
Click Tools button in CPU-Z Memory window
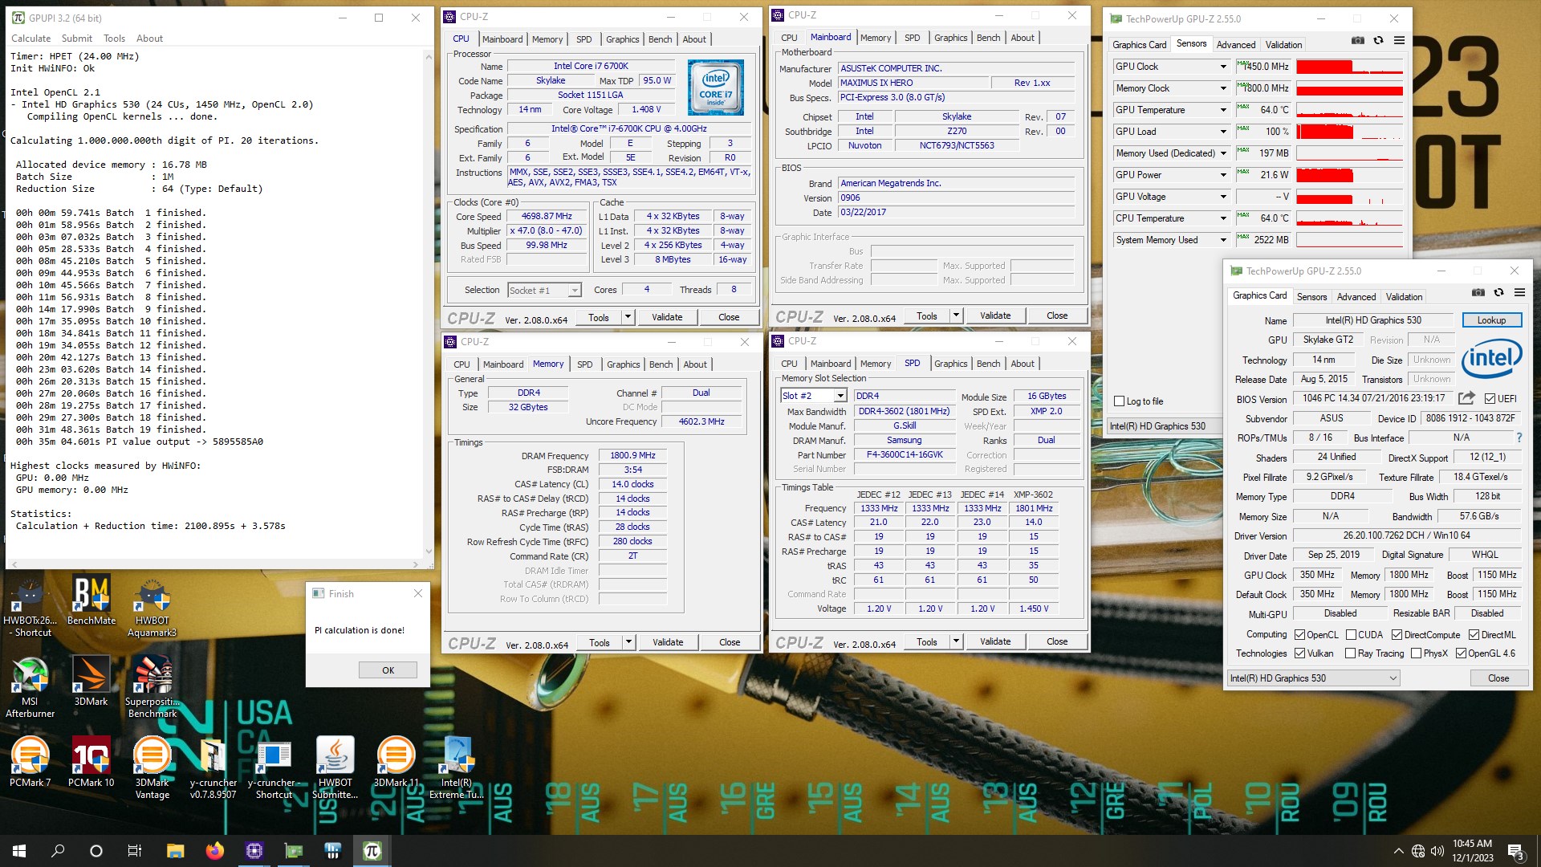click(599, 642)
